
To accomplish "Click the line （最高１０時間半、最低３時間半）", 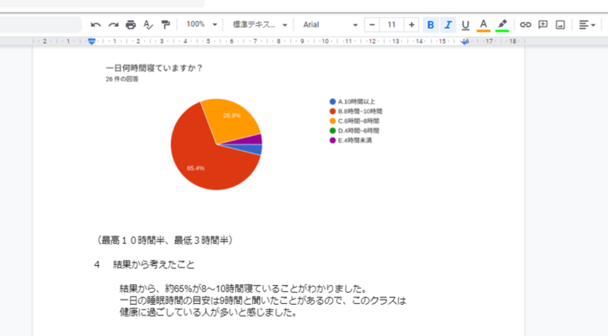I will [164, 240].
